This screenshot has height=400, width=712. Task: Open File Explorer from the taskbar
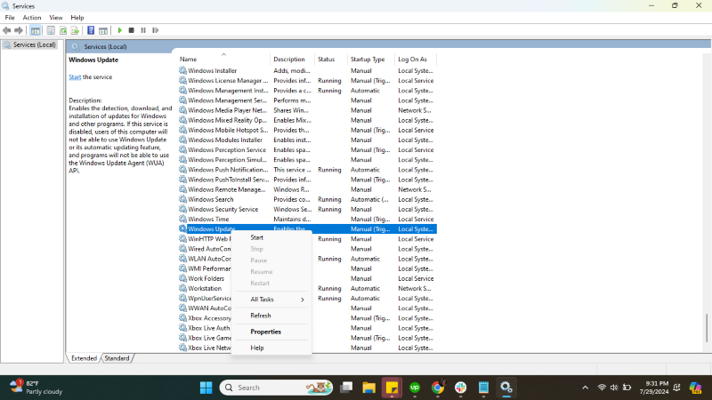pos(368,388)
